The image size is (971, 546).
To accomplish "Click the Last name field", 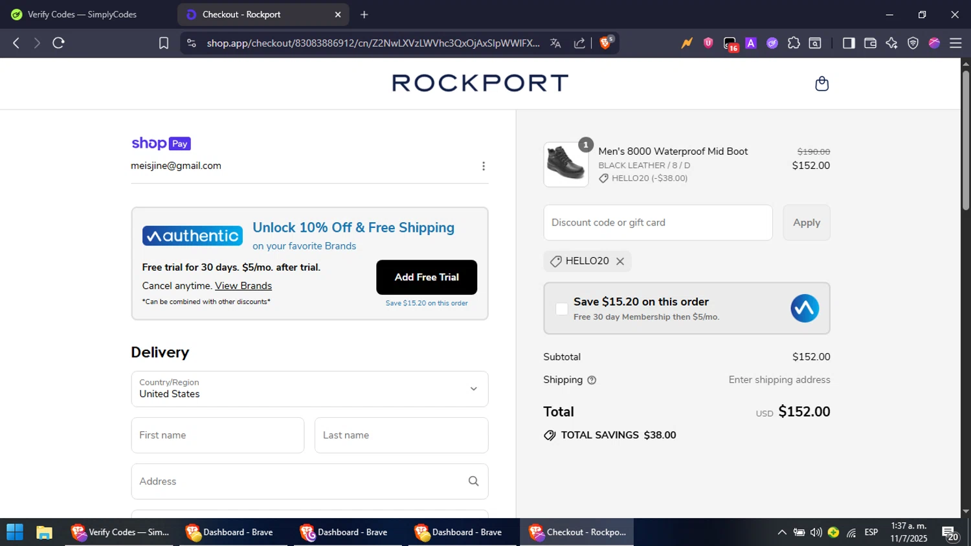I will (x=401, y=435).
